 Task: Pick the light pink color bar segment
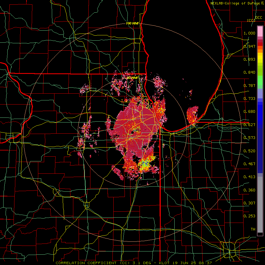260,31
